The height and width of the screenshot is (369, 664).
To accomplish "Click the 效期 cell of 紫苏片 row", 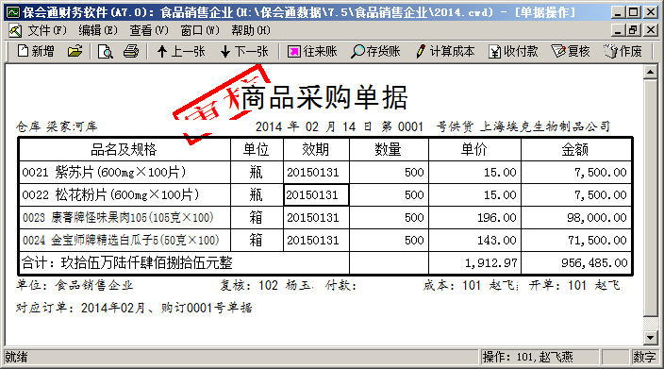I will 316,172.
